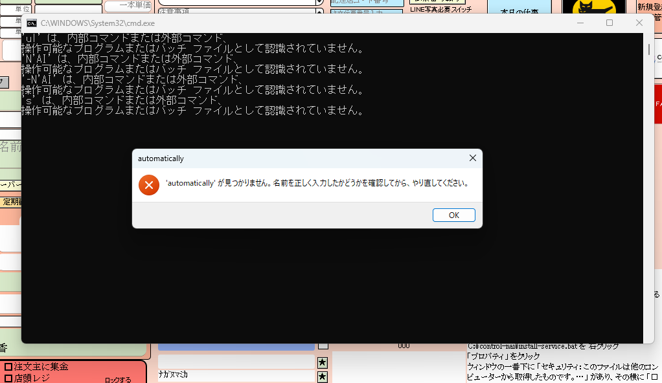Check the 店頭レジ checkbox
Viewport: 662px width, 383px height.
(x=8, y=378)
